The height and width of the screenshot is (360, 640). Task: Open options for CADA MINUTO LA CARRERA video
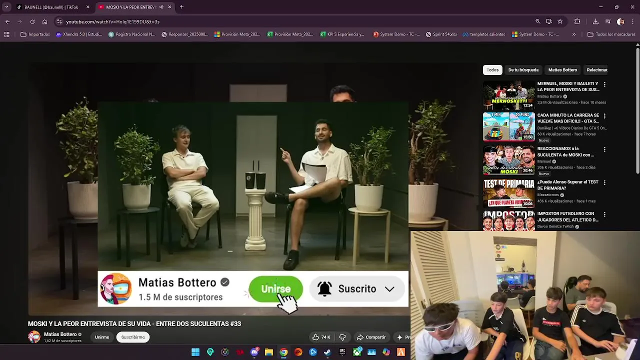click(604, 116)
